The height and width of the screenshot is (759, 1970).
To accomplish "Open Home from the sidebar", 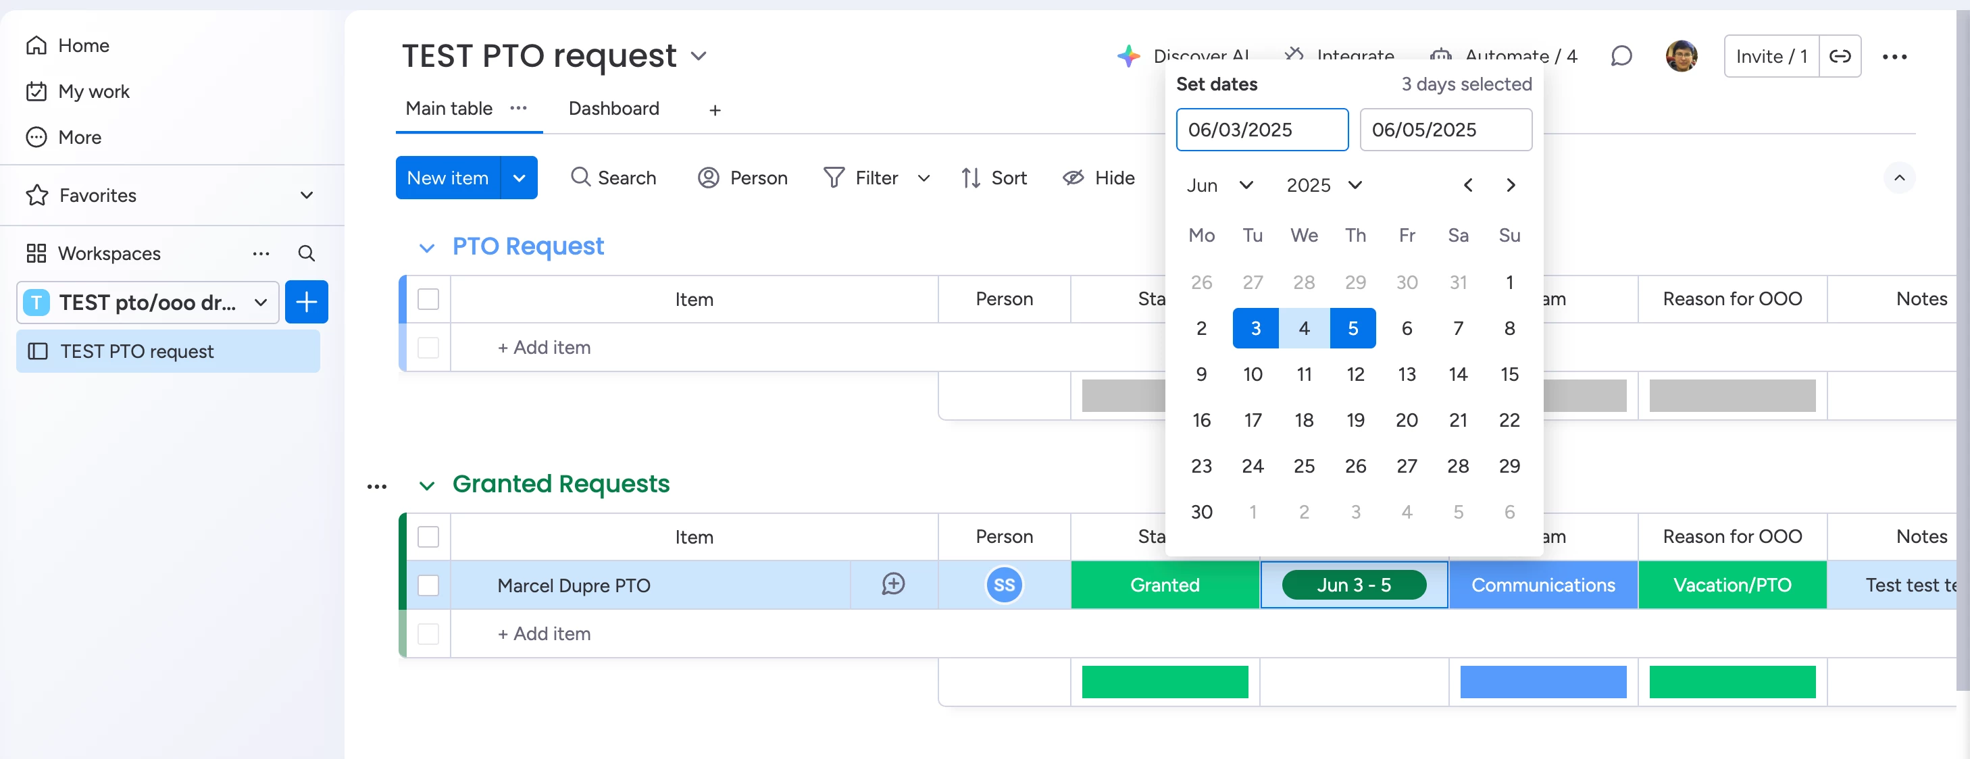I will click(x=69, y=45).
